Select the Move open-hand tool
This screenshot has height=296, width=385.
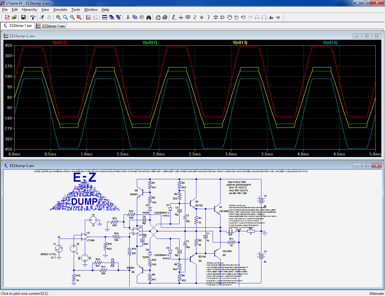click(229, 17)
